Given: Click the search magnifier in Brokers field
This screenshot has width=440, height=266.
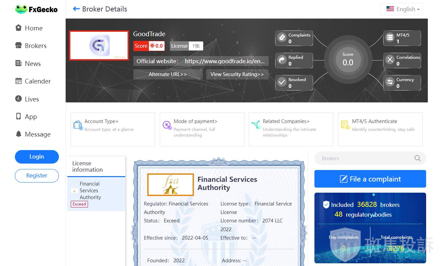Looking at the screenshot, I should tap(418, 158).
